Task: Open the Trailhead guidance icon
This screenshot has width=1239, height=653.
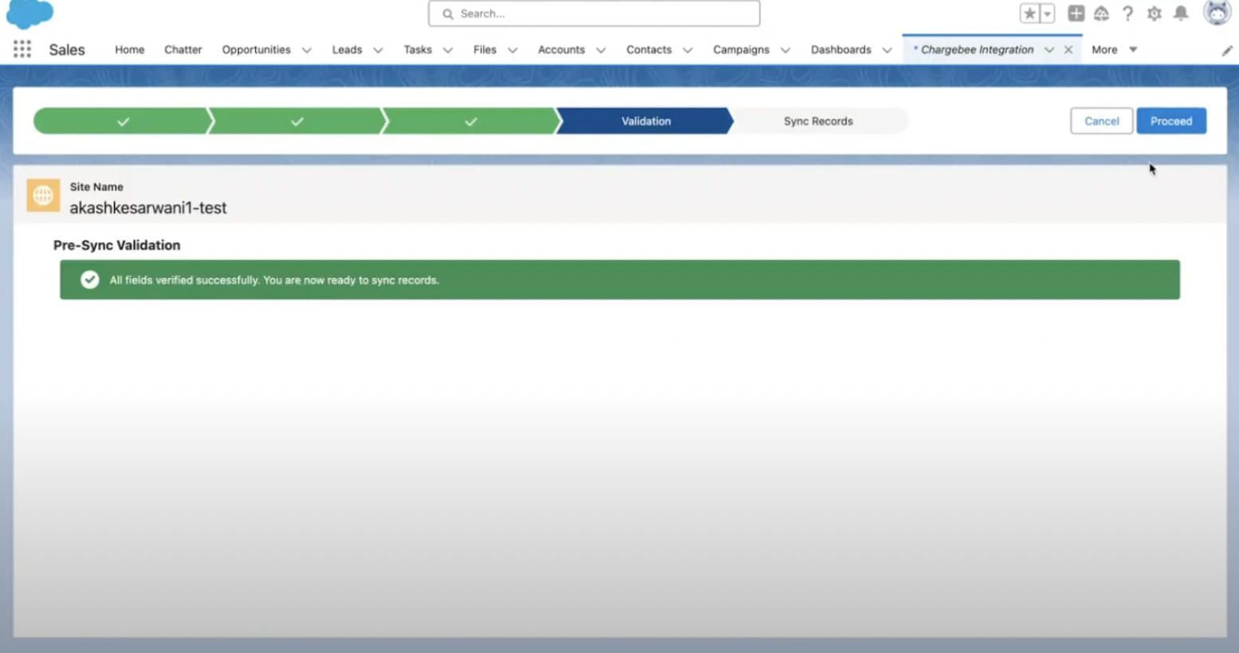Action: click(x=1101, y=14)
